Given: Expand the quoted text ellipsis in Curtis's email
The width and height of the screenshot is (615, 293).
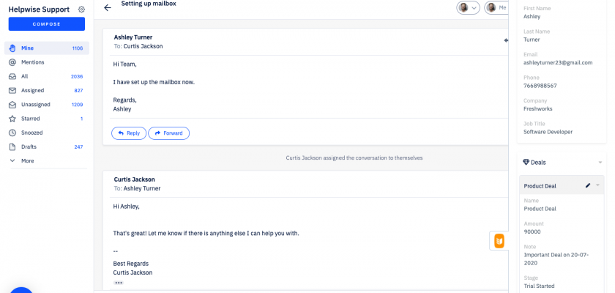Looking at the screenshot, I should coord(119,283).
